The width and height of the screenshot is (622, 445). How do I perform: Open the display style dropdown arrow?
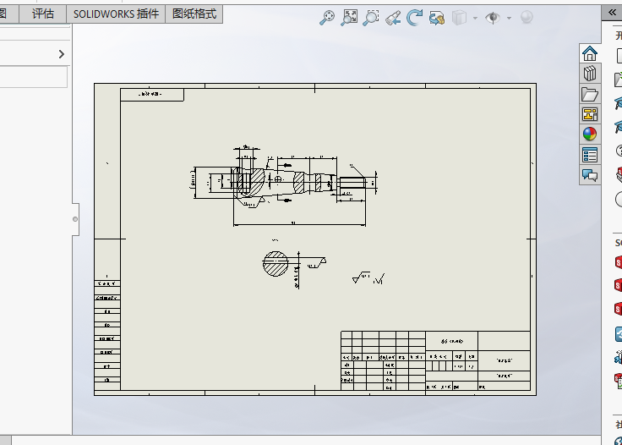475,18
